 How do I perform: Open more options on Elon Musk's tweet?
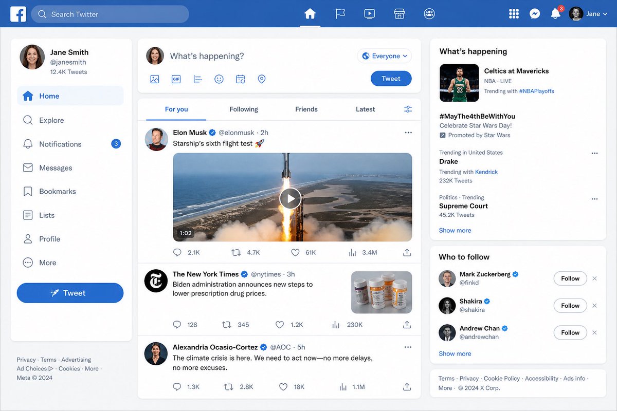coord(408,133)
